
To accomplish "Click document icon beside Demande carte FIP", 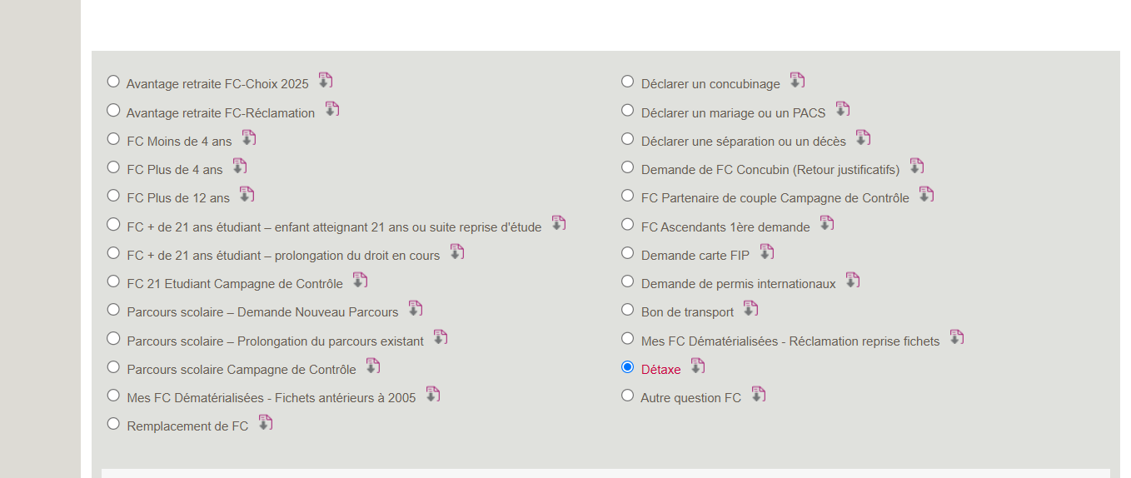I will [x=766, y=252].
